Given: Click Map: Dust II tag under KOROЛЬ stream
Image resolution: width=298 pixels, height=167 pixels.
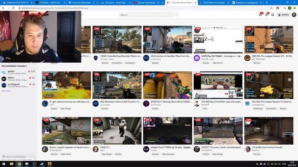Looking at the screenshot, I should pos(217,63).
